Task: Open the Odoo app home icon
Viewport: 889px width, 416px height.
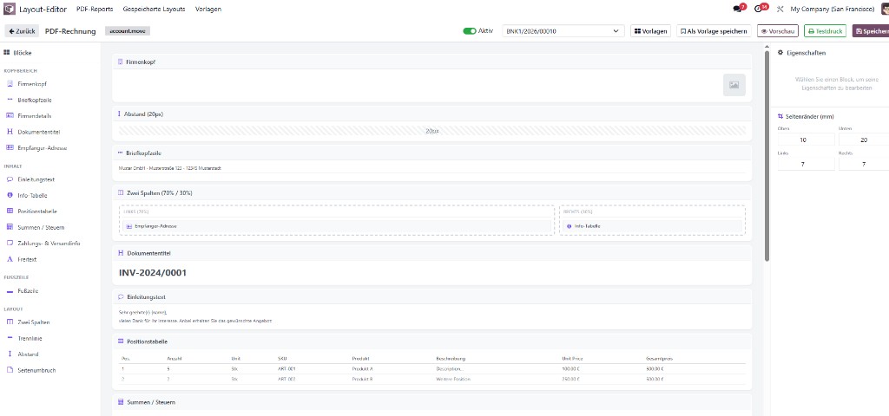Action: (x=10, y=9)
